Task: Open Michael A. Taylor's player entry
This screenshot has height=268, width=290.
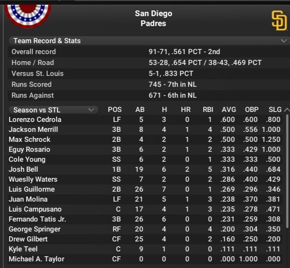Action: 36,259
